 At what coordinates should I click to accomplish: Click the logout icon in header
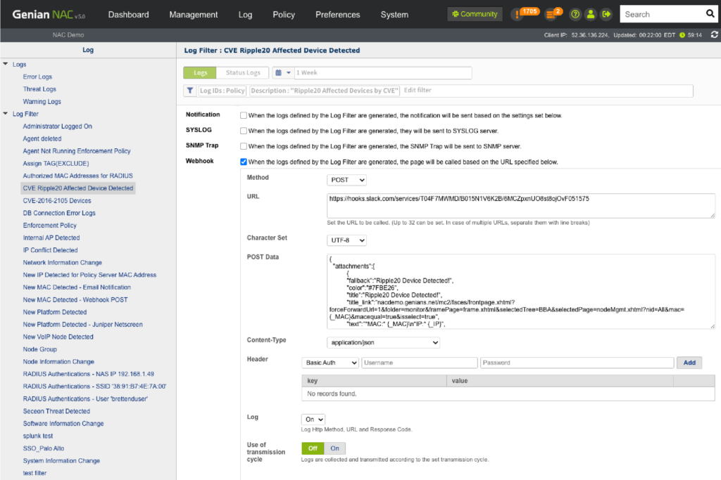click(x=606, y=14)
